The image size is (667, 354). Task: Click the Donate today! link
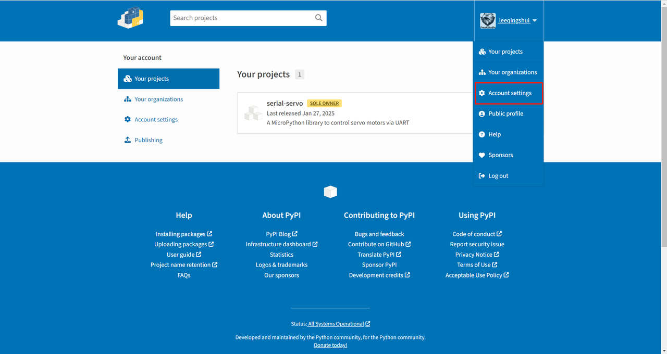pos(330,345)
